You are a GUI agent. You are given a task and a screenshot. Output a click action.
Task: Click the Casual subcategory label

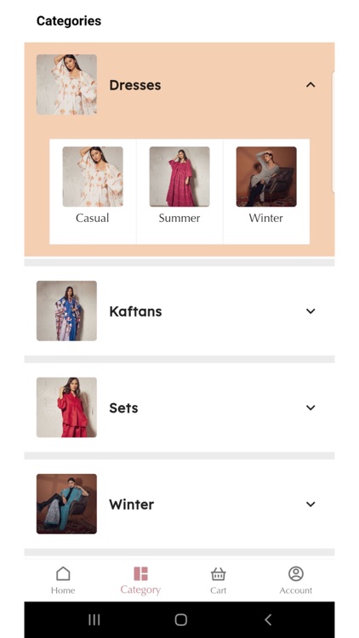tap(93, 218)
